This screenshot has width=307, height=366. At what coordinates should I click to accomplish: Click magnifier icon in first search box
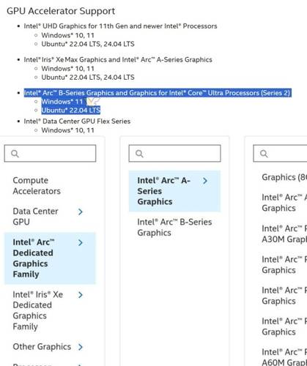point(15,154)
